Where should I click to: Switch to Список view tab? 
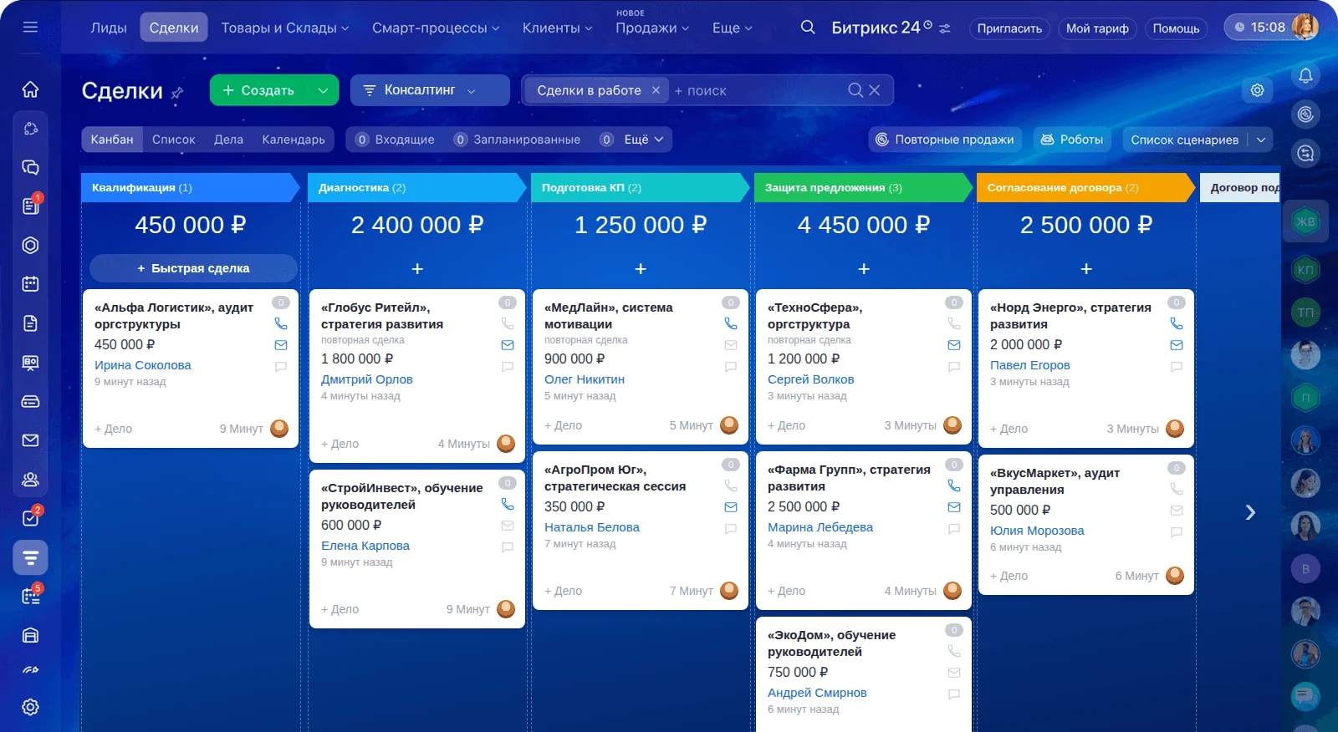(174, 140)
